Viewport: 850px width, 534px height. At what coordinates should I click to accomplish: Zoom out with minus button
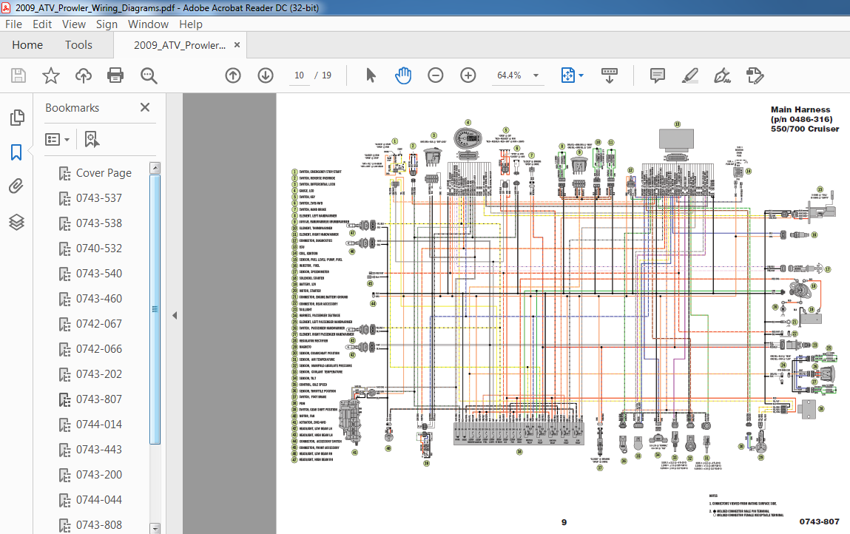click(x=435, y=75)
